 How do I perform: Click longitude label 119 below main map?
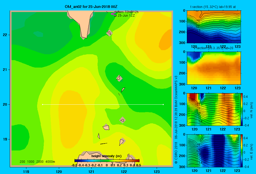[x=26, y=171]
